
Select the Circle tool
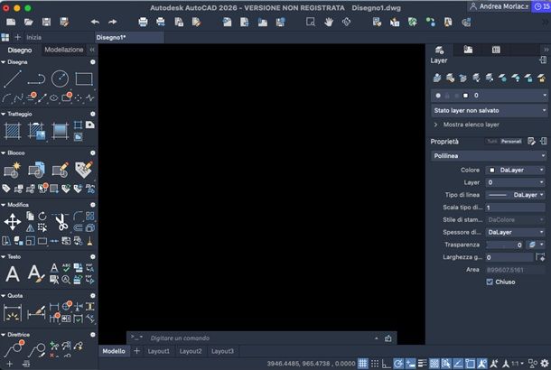pos(61,79)
